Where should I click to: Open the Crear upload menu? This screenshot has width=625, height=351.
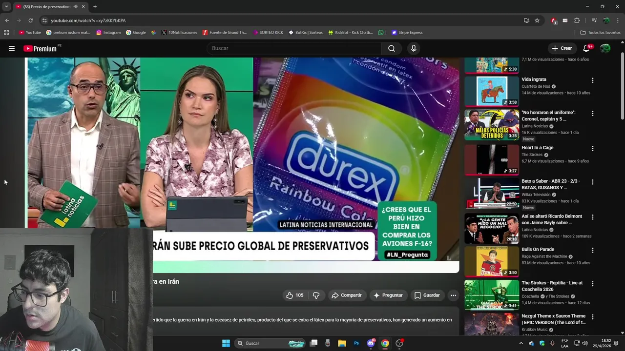[562, 48]
